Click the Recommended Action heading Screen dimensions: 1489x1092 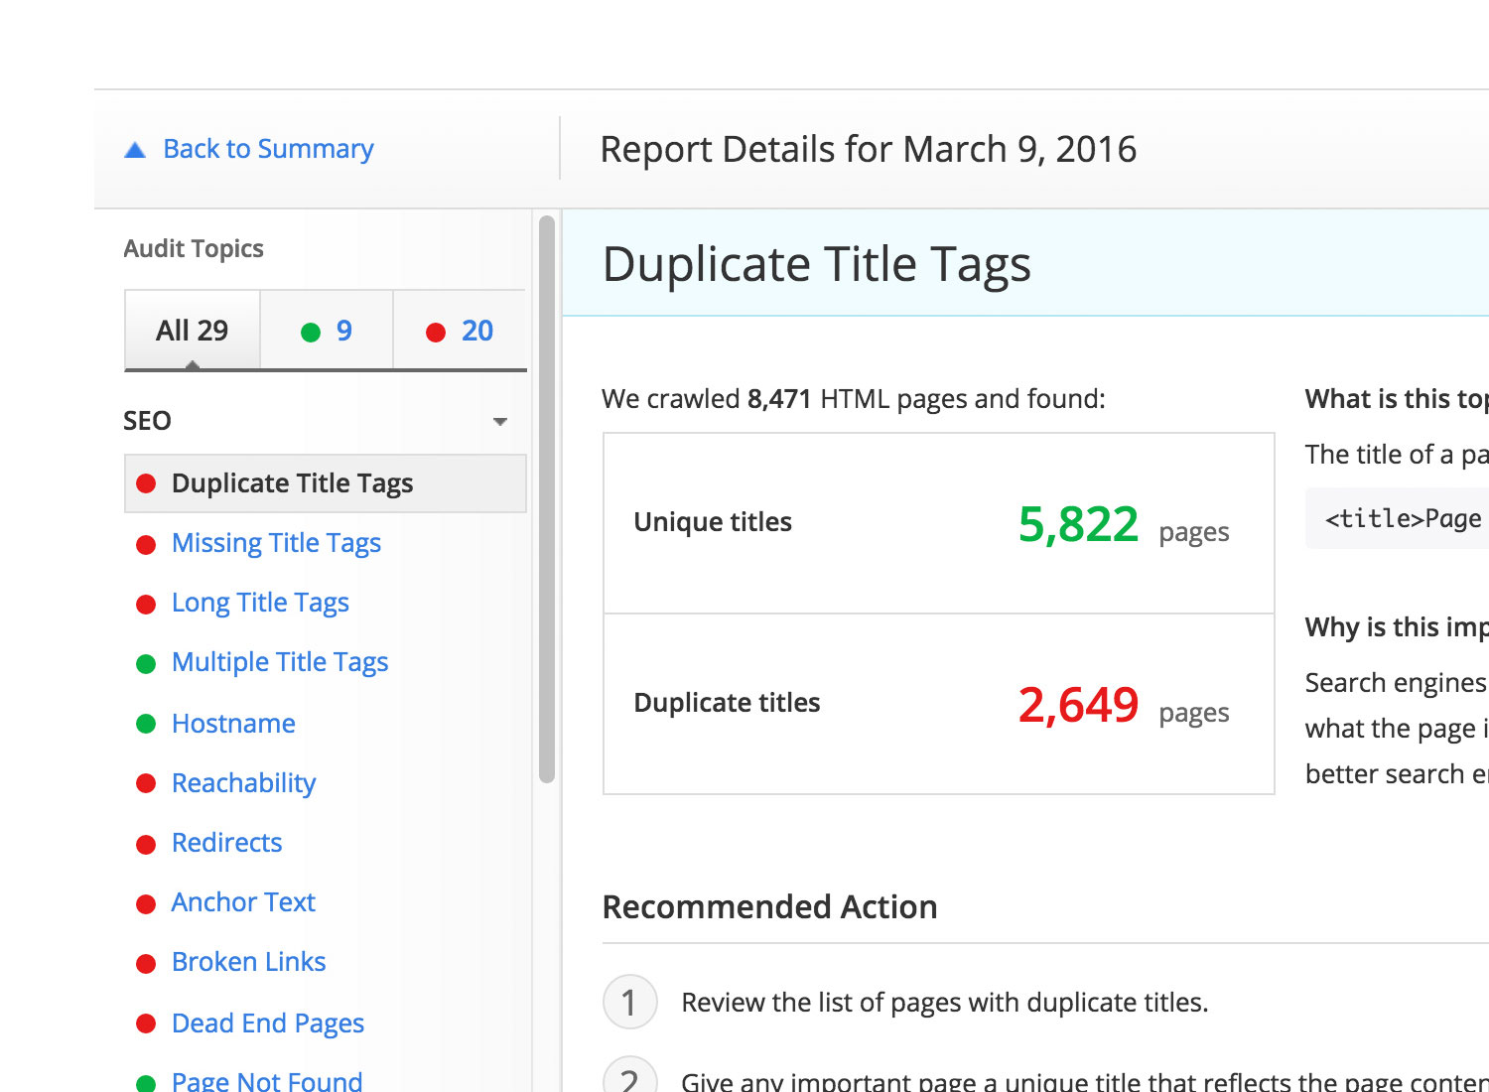click(x=769, y=907)
